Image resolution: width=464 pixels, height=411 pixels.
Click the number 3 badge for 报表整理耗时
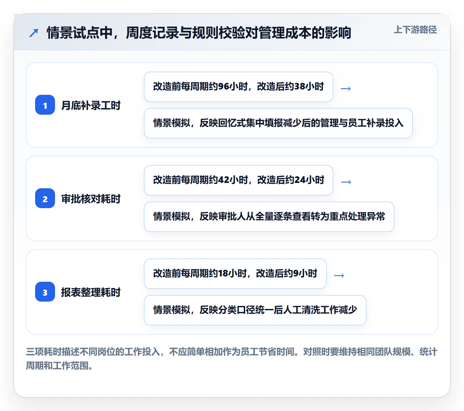(45, 292)
